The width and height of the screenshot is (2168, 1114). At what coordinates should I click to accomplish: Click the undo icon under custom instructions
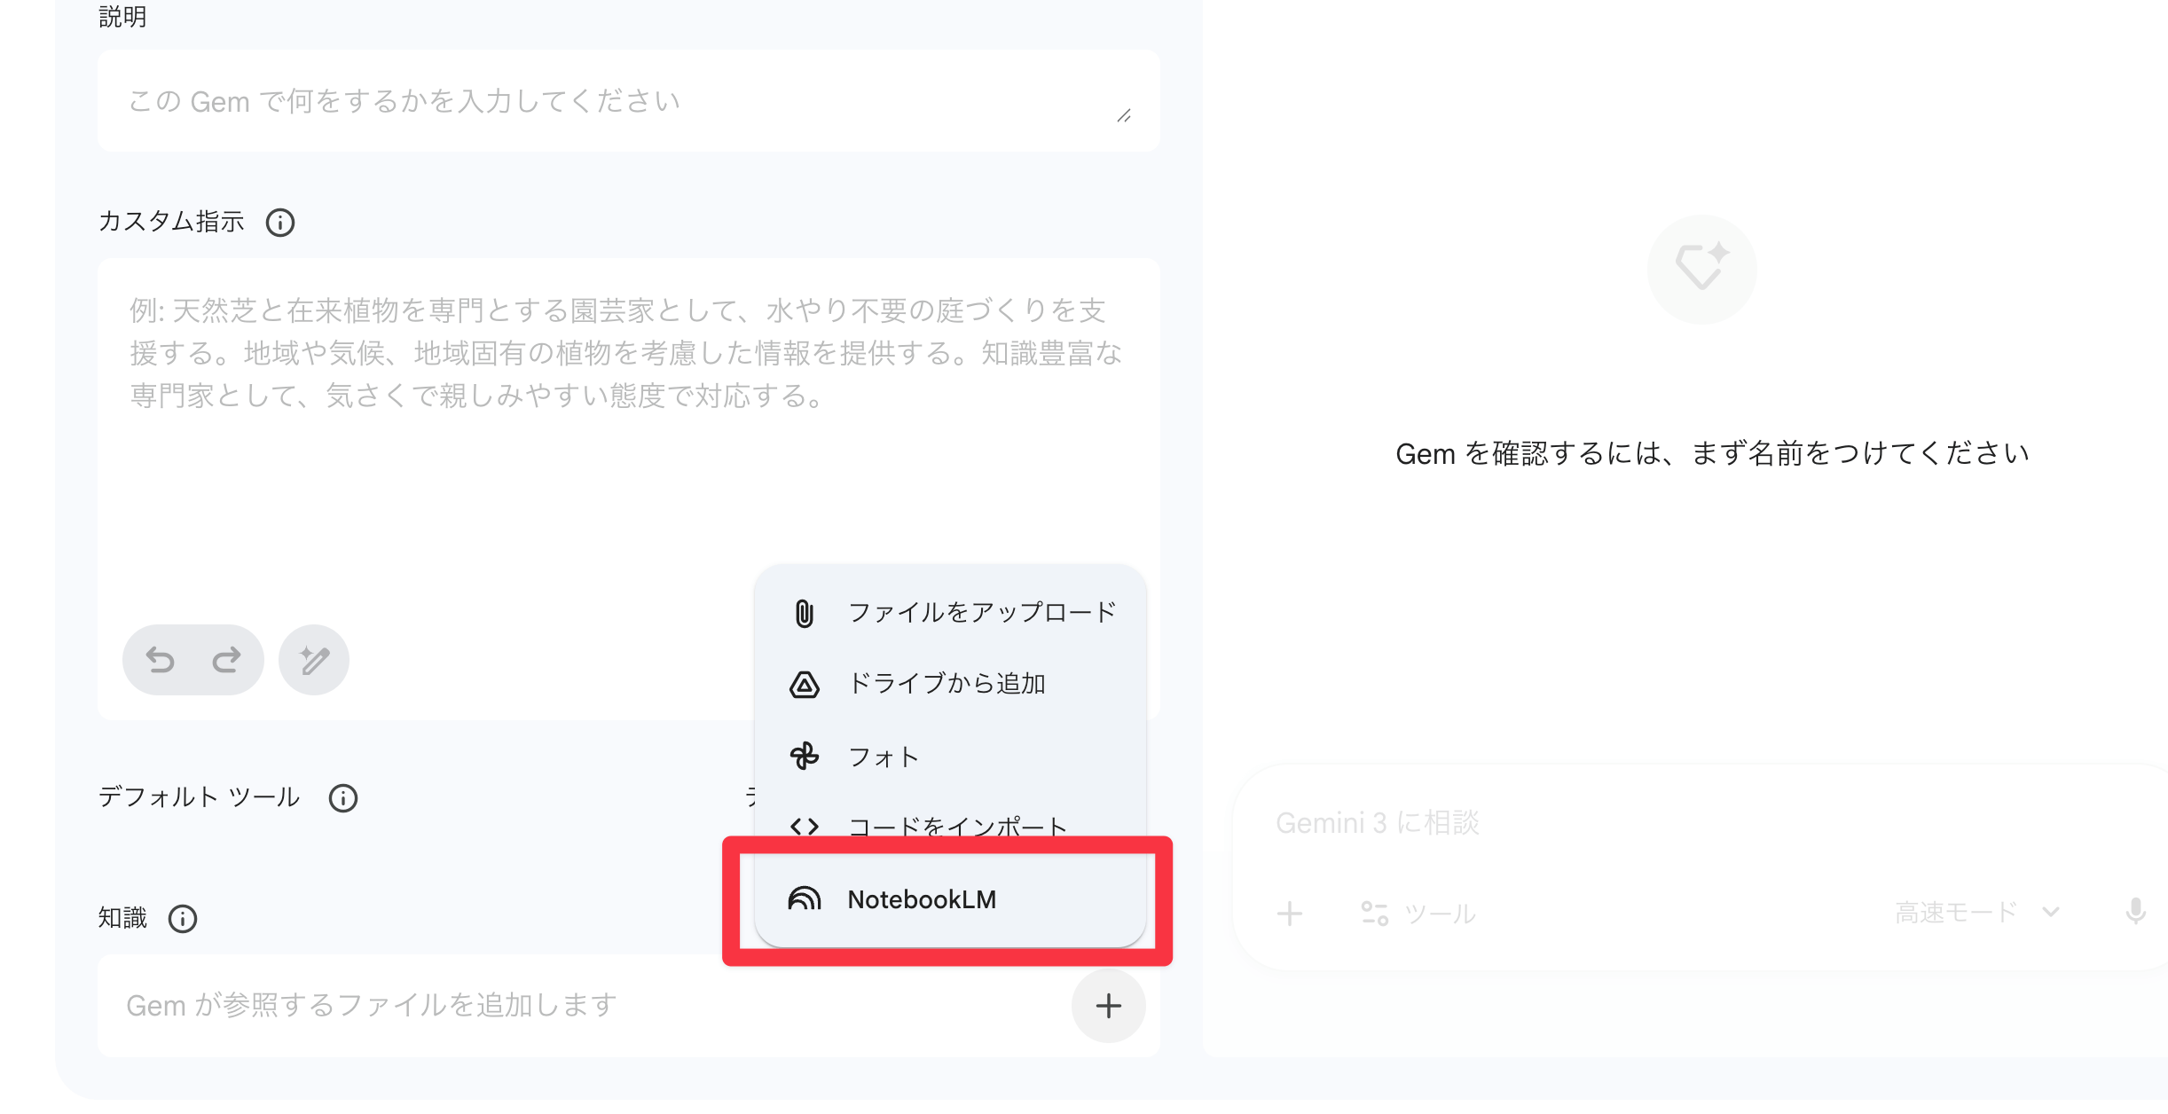point(161,659)
